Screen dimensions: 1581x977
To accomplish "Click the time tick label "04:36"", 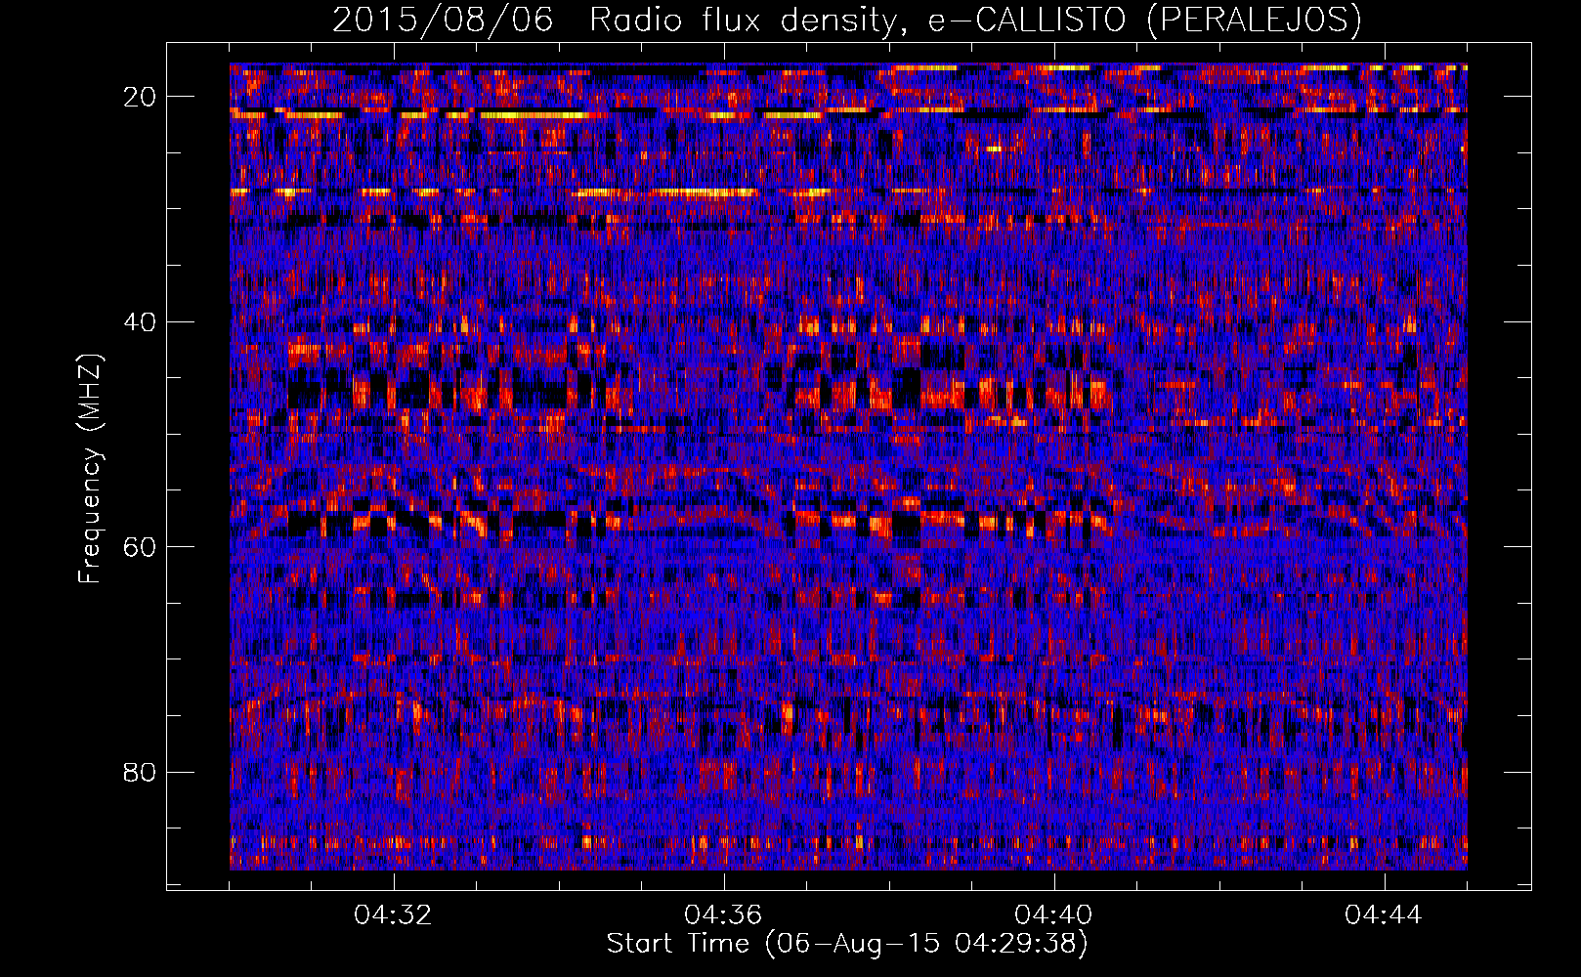I will point(724,914).
